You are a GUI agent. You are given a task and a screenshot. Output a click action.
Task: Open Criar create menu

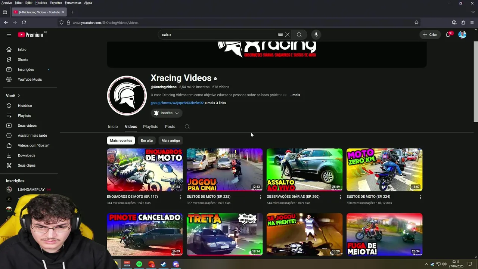pyautogui.click(x=430, y=35)
